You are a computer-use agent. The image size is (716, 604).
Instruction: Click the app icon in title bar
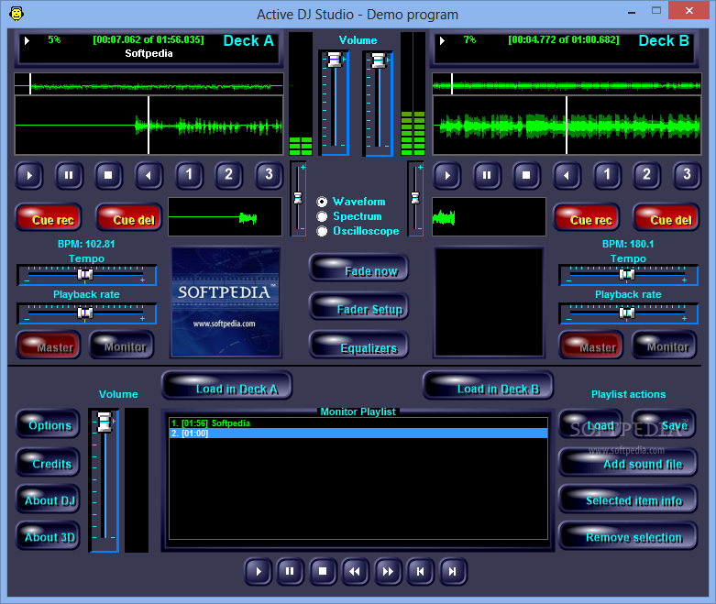click(x=17, y=14)
